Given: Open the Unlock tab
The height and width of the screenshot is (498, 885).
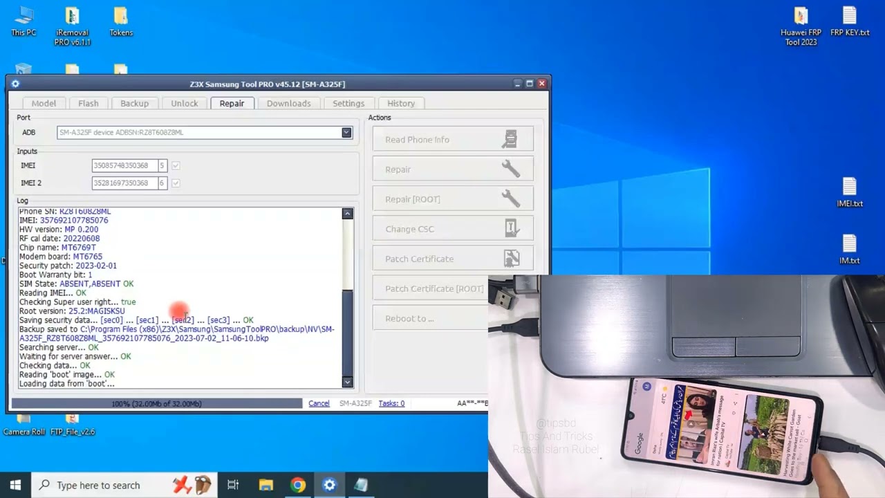Looking at the screenshot, I should tap(185, 103).
